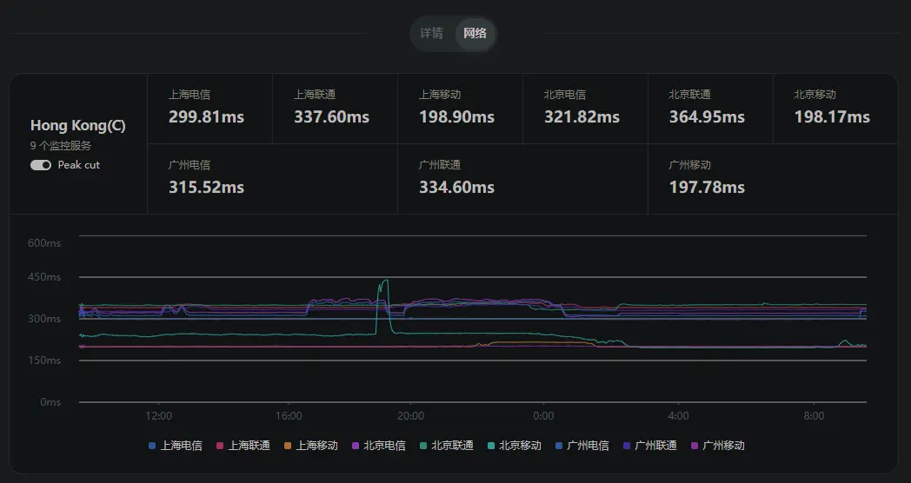911x483 pixels.
Task: Click the 广州电信 315.52ms card
Action: tap(272, 179)
